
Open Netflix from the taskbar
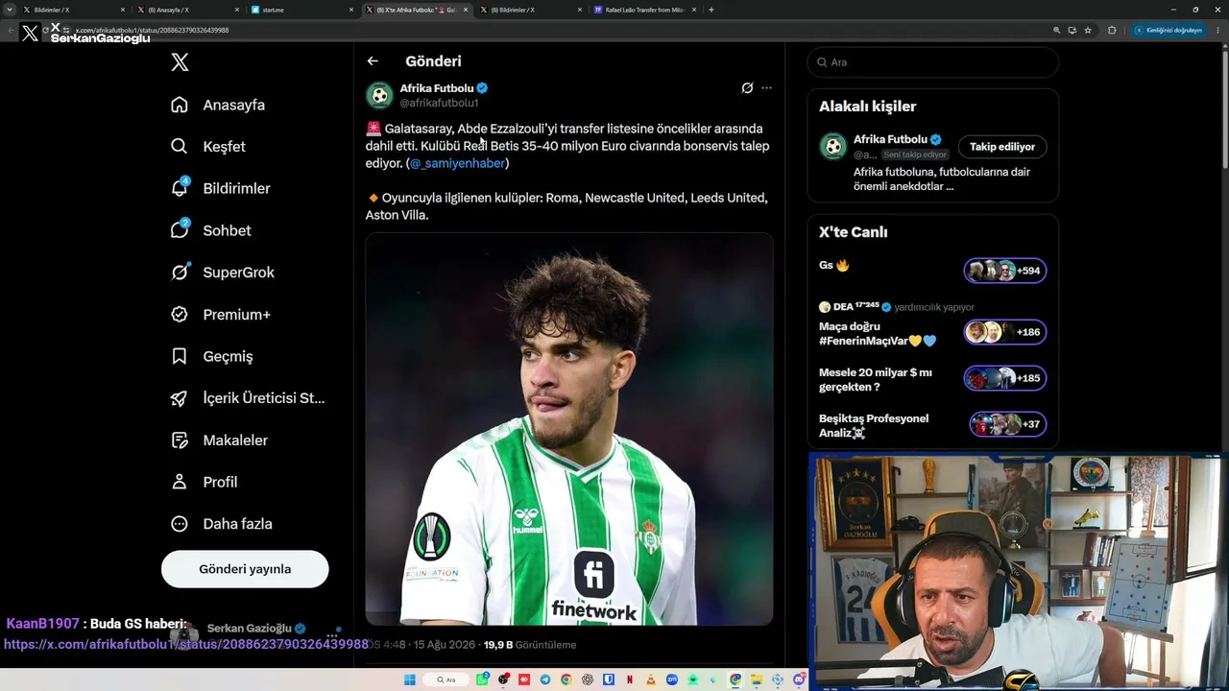[x=630, y=679]
